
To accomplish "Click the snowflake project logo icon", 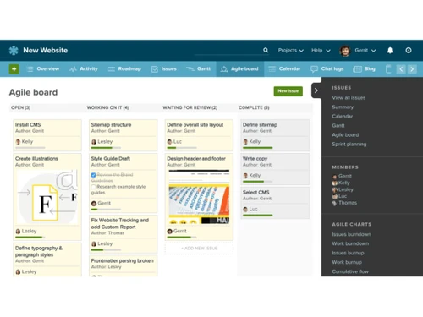I will pyautogui.click(x=14, y=51).
